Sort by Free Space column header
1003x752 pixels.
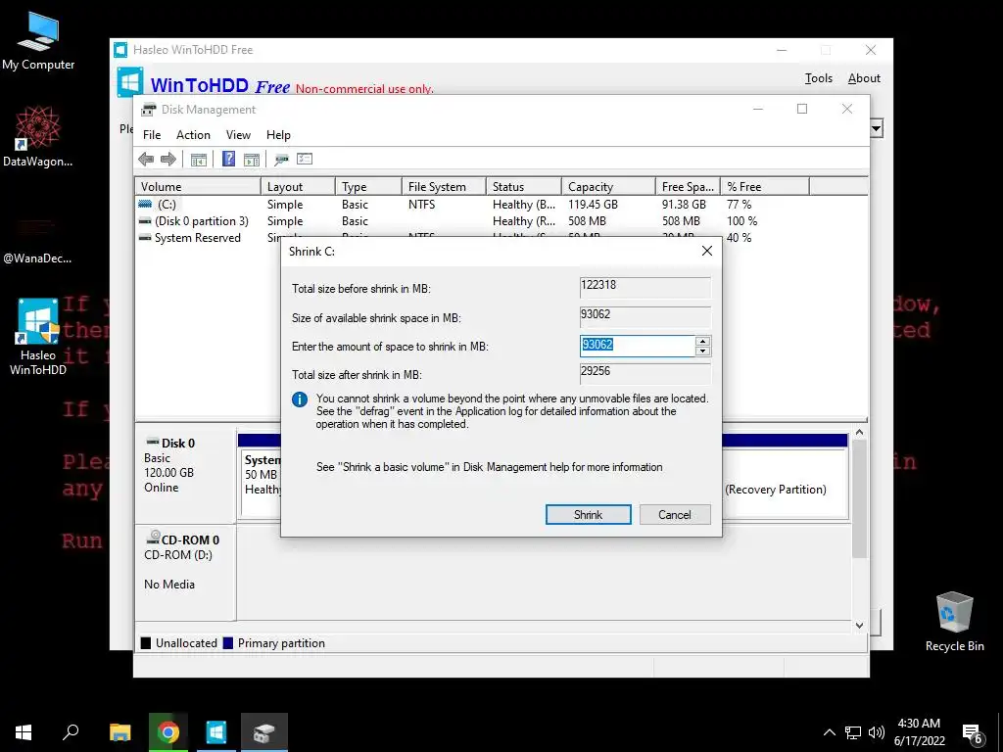688,187
